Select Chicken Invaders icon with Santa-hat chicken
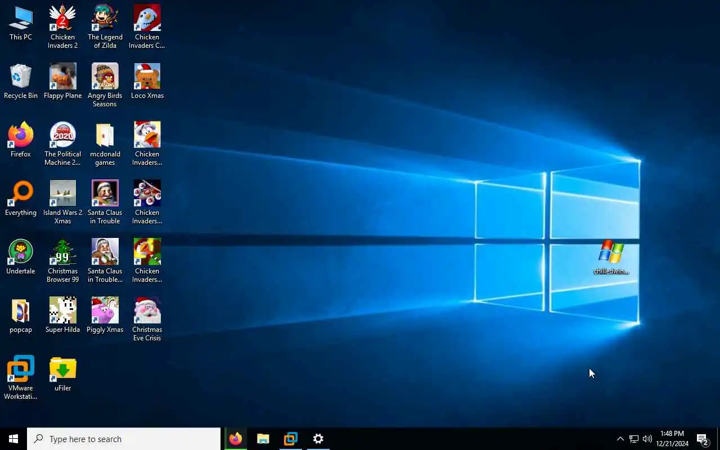Screen dimensions: 720x450 [147, 144]
